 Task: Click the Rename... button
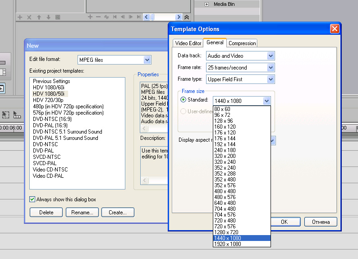(82, 213)
